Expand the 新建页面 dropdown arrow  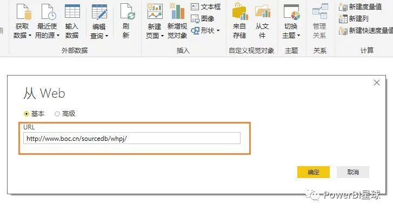[x=162, y=36]
